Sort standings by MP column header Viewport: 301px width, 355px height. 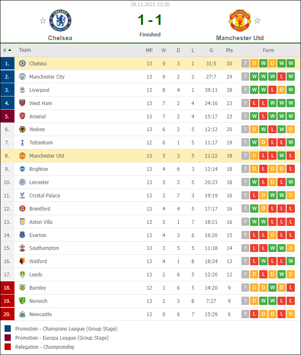click(x=149, y=50)
